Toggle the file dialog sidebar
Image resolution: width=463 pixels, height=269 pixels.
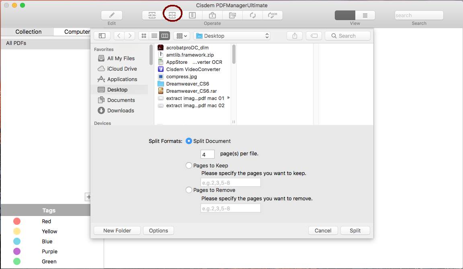pyautogui.click(x=102, y=36)
